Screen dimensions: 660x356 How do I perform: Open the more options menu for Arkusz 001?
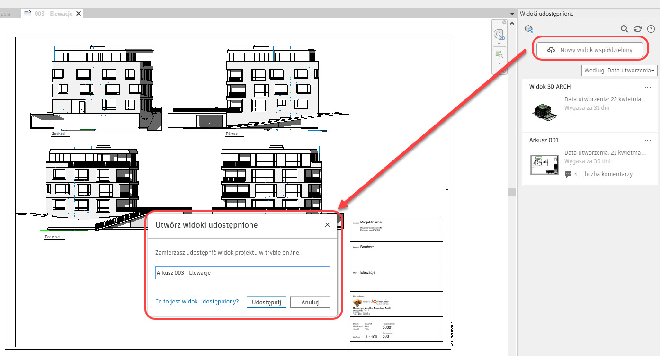[x=648, y=141]
